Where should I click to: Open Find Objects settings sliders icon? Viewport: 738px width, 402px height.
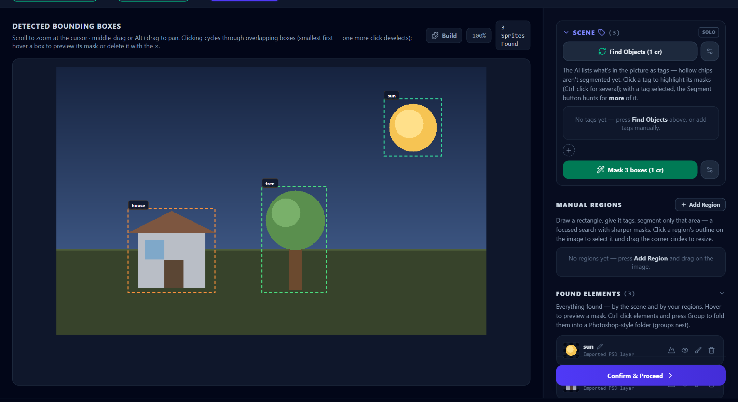tap(710, 52)
